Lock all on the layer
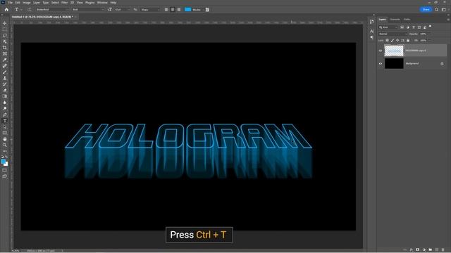This screenshot has width=451, height=253. tap(408, 41)
